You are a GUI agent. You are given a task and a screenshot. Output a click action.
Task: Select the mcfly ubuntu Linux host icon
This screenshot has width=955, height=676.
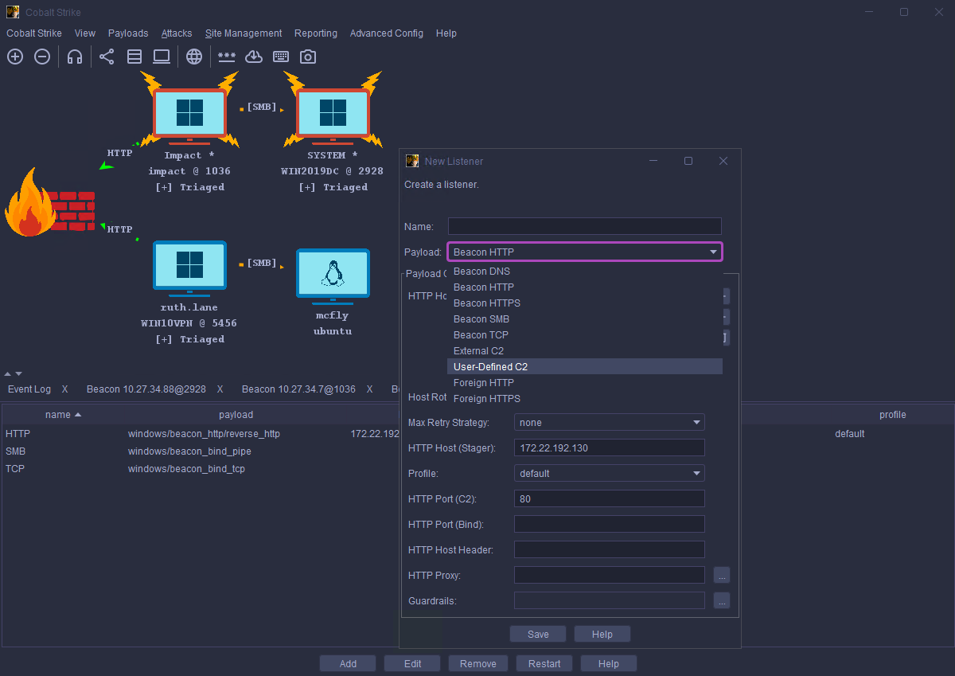pos(333,276)
